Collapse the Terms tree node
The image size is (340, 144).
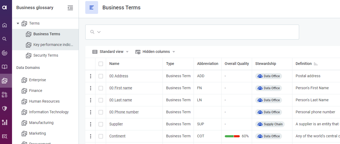coord(18,24)
